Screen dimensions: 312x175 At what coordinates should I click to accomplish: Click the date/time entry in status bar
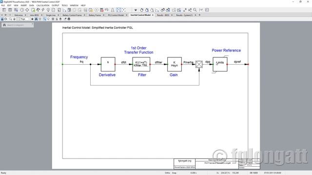click(x=273, y=173)
